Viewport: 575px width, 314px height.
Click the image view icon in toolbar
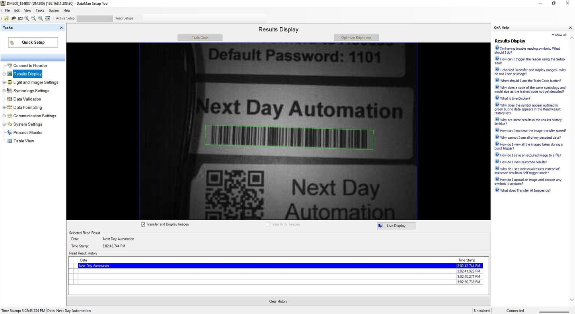pyautogui.click(x=48, y=18)
